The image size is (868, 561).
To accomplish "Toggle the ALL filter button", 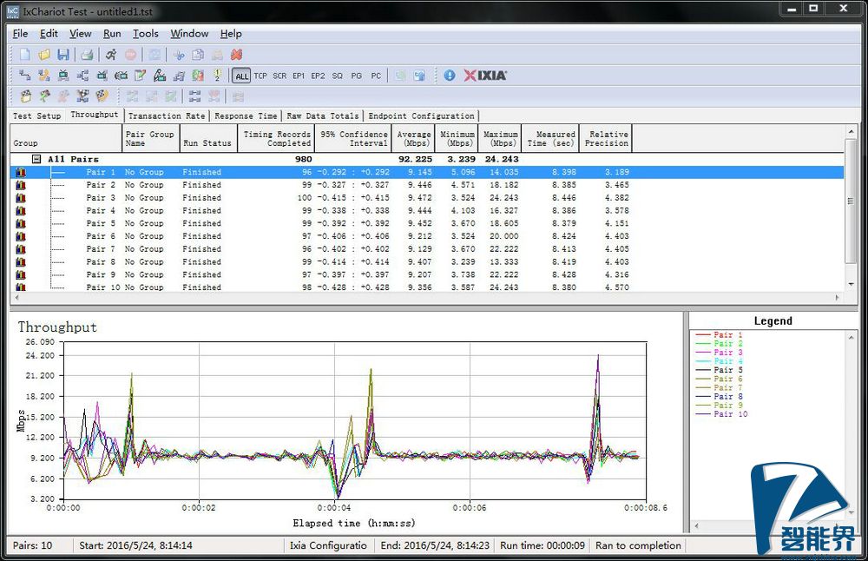I will pyautogui.click(x=240, y=76).
